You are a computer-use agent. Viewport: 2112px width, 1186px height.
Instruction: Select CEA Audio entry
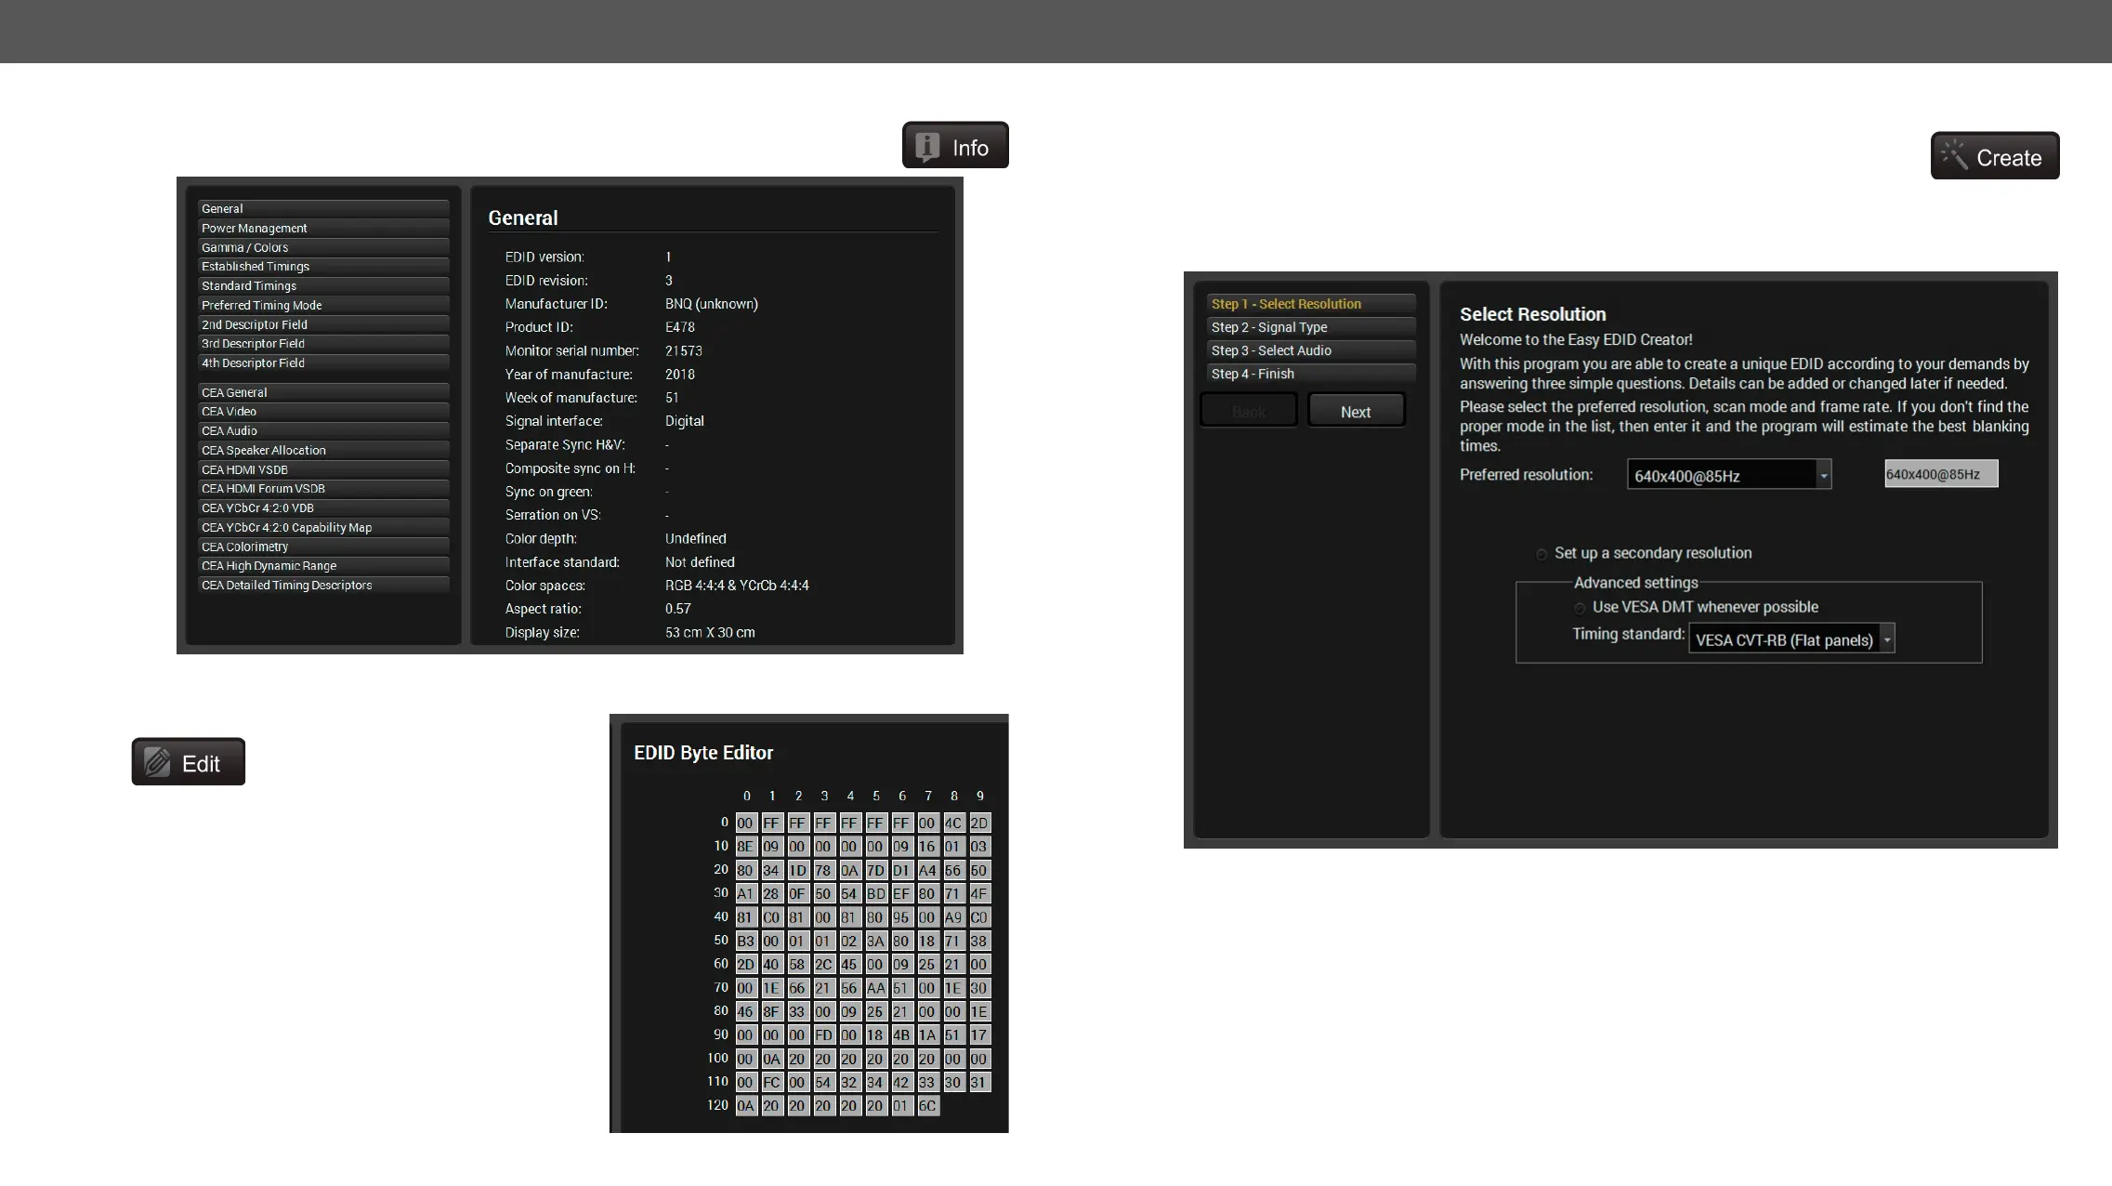click(323, 430)
